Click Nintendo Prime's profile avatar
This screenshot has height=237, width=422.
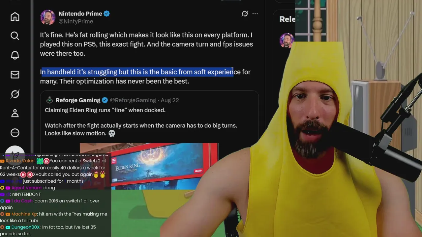point(47,17)
